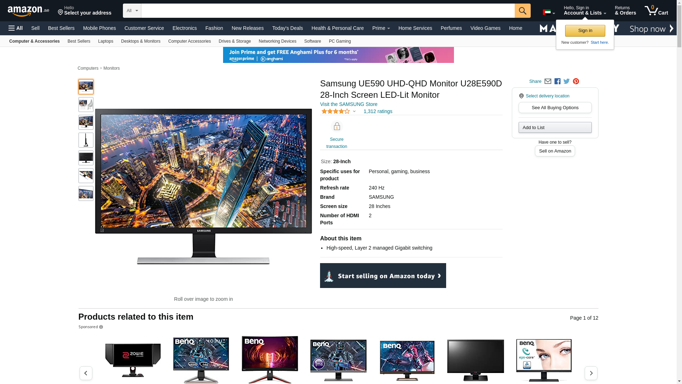Click the search magnifier button
Viewport: 682px width, 384px height.
click(522, 11)
